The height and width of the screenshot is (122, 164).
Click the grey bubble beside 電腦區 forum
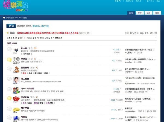pos(9,118)
